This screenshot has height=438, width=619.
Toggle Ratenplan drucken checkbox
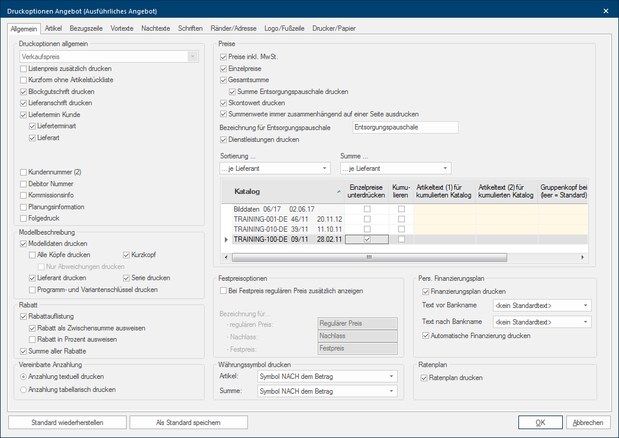(424, 378)
